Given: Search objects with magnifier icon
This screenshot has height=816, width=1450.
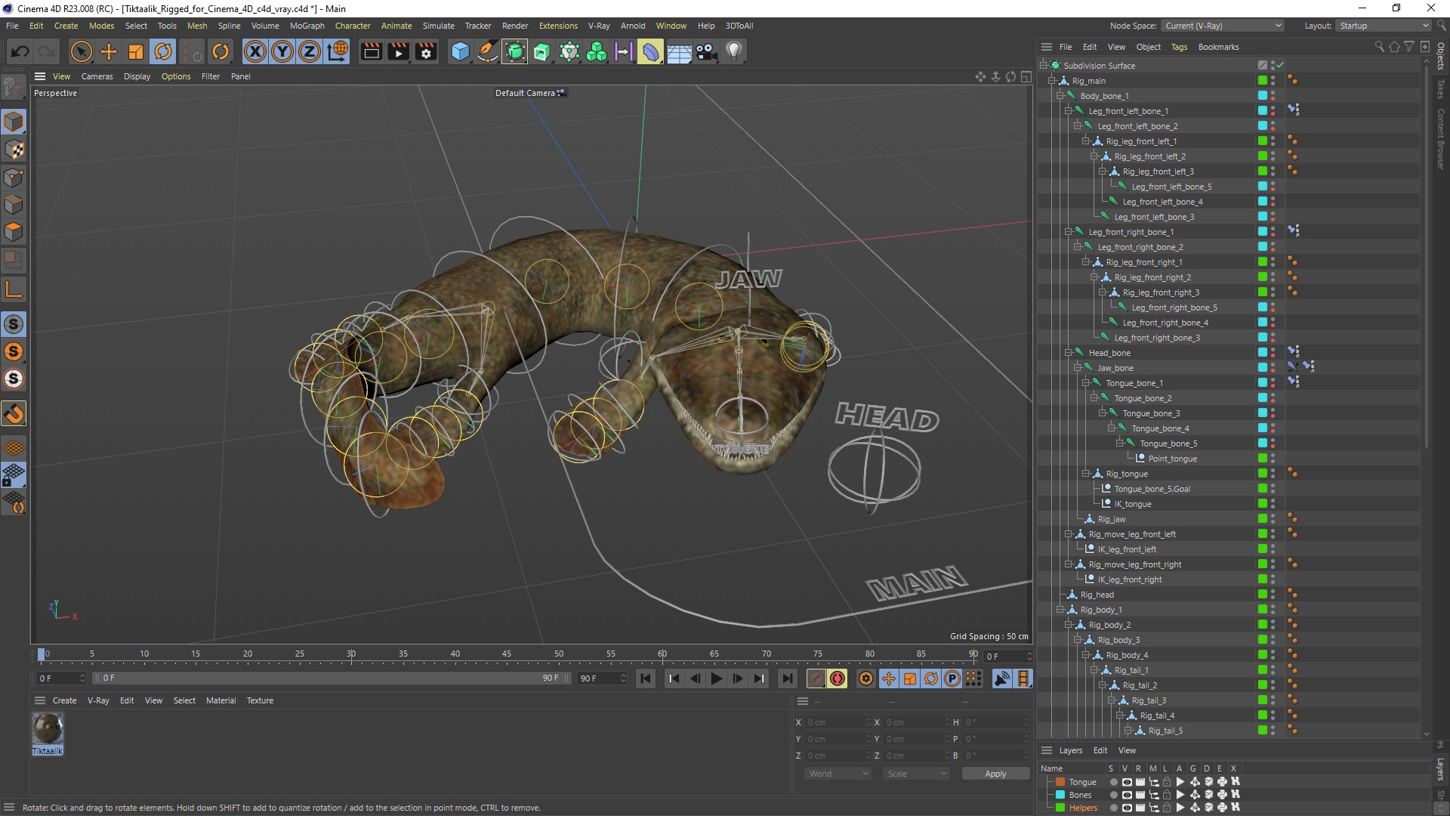Looking at the screenshot, I should point(1379,47).
